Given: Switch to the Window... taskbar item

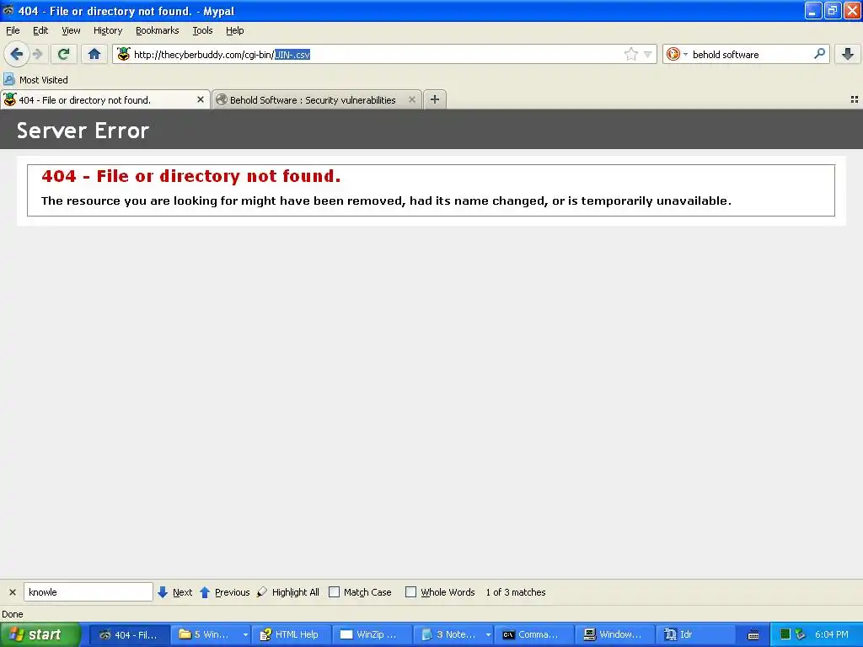Looking at the screenshot, I should (615, 634).
